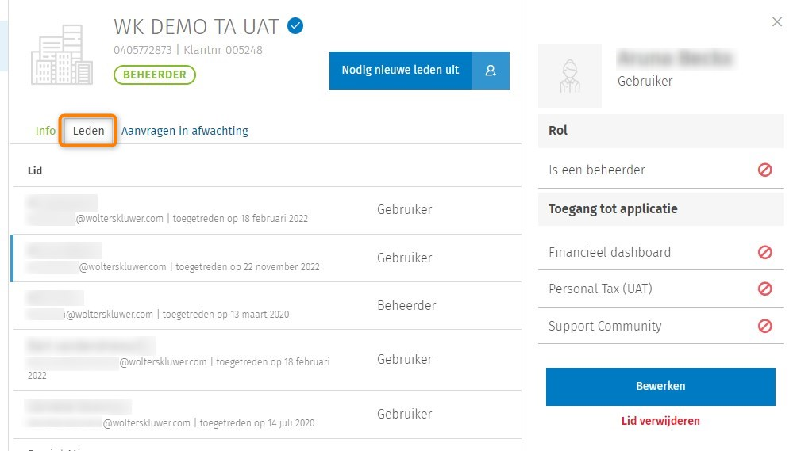Open Aanvragen in afwachting tab
The height and width of the screenshot is (451, 797).
tap(184, 131)
